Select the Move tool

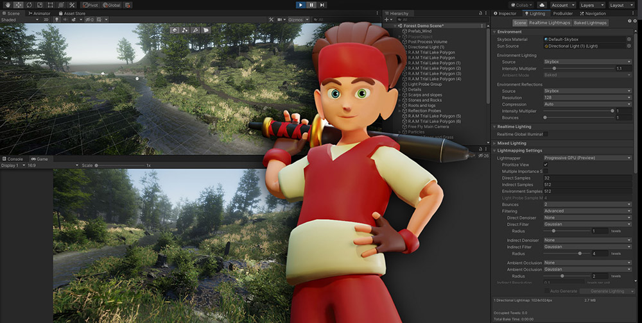pos(19,5)
